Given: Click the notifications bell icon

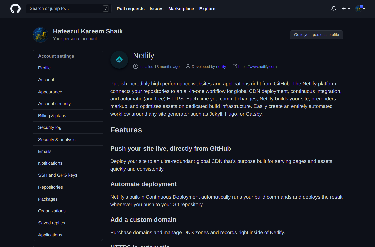Looking at the screenshot, I should [x=334, y=9].
